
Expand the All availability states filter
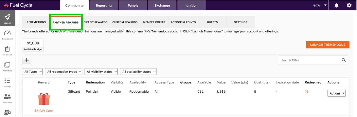138,71
